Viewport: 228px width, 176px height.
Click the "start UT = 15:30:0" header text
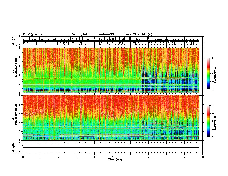pyautogui.click(x=139, y=35)
